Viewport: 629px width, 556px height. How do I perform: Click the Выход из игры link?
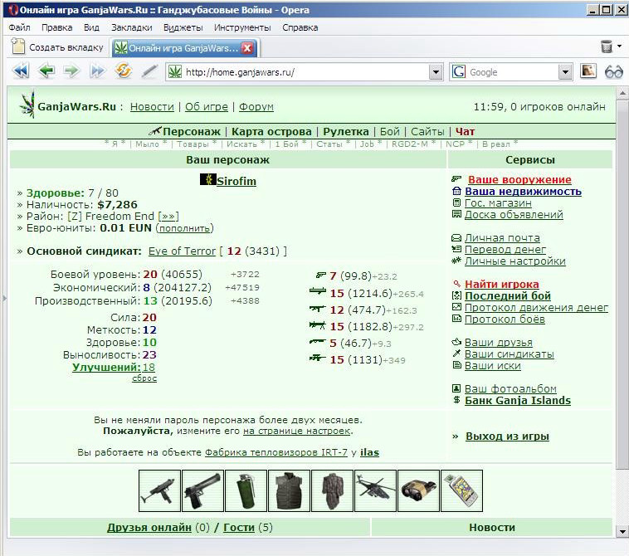[507, 436]
